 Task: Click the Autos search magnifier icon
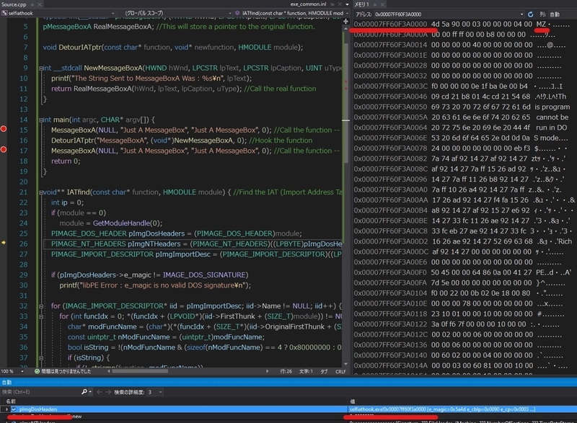coord(84,392)
